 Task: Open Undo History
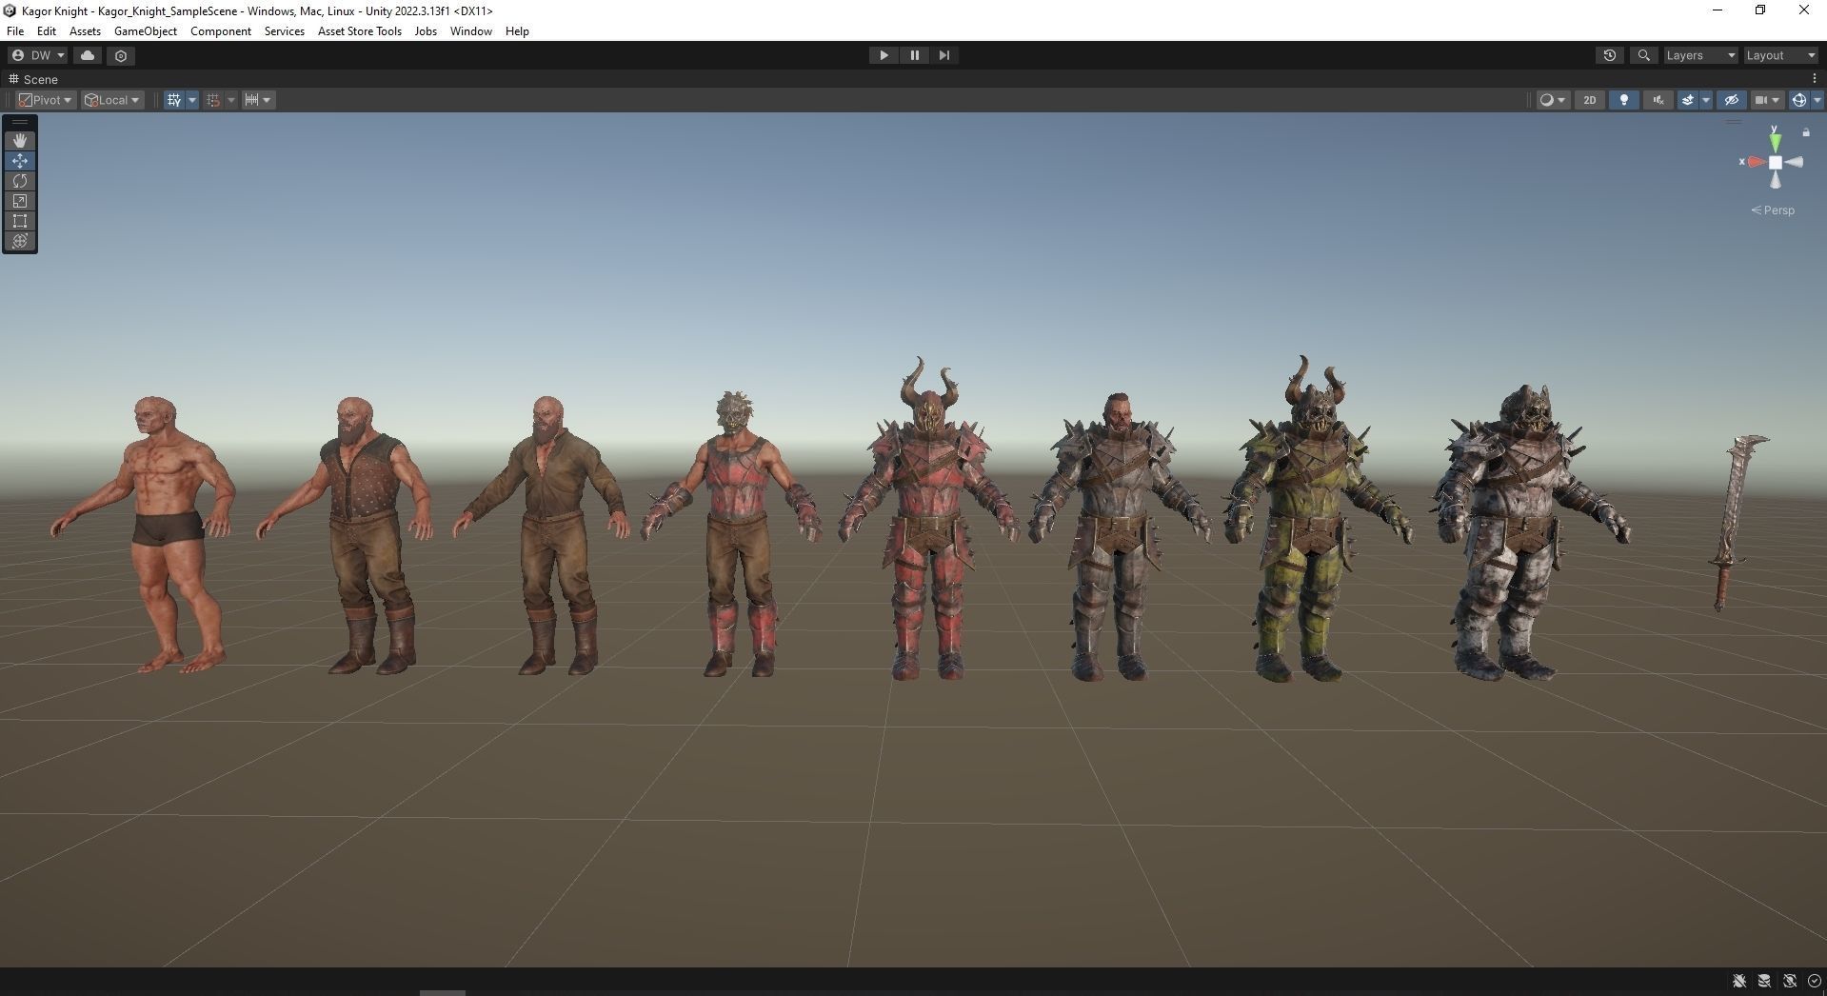click(1610, 55)
